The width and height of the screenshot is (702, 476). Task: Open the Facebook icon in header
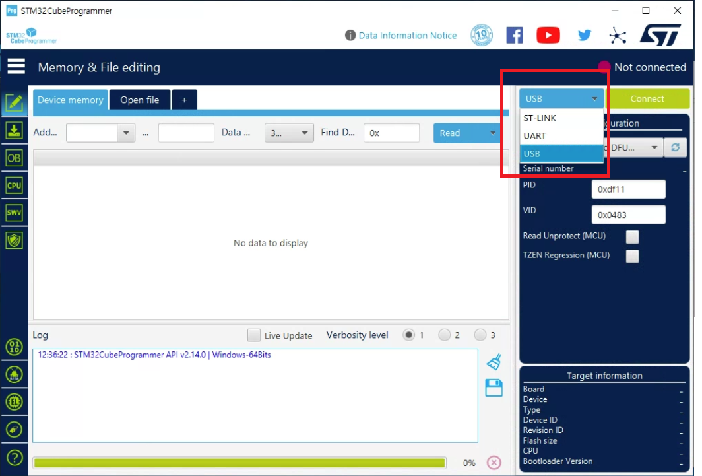point(515,35)
